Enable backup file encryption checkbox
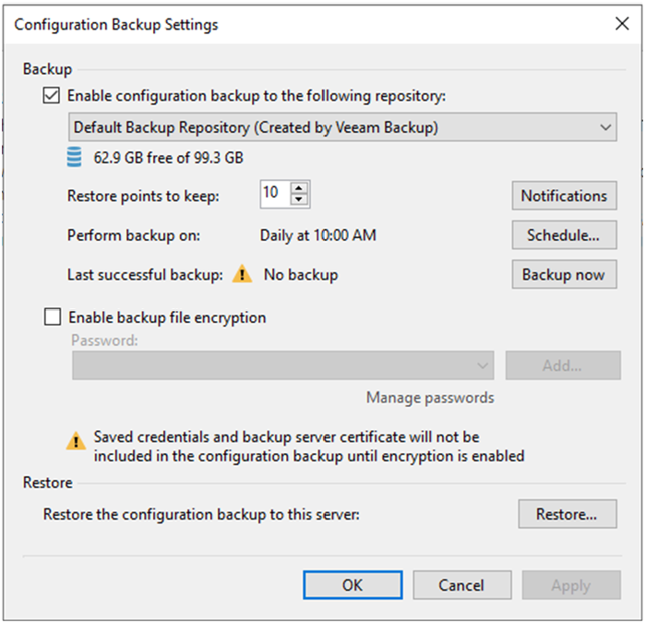Viewport: 645px width, 623px height. point(53,317)
